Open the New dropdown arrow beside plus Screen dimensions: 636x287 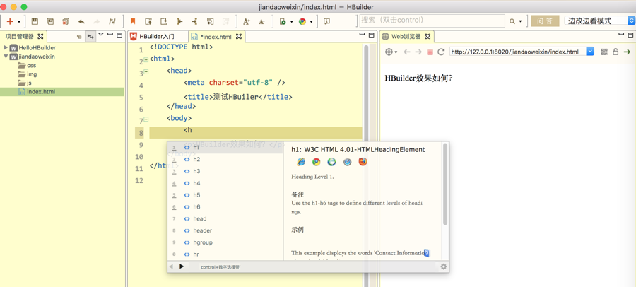[x=18, y=22]
